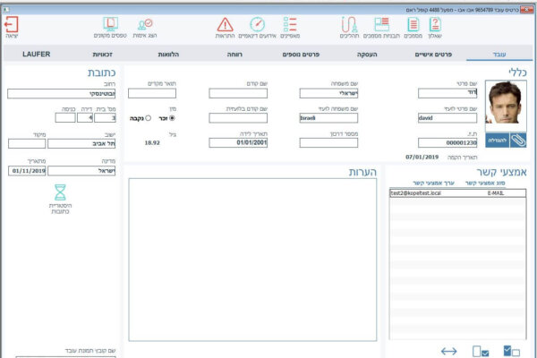Click the ID number field 000001230

click(x=447, y=143)
